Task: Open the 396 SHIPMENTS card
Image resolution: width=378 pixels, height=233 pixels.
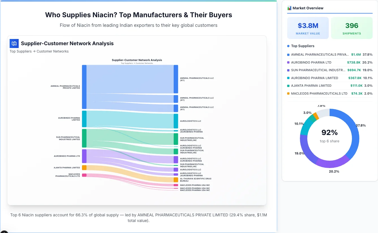Action: pos(352,28)
